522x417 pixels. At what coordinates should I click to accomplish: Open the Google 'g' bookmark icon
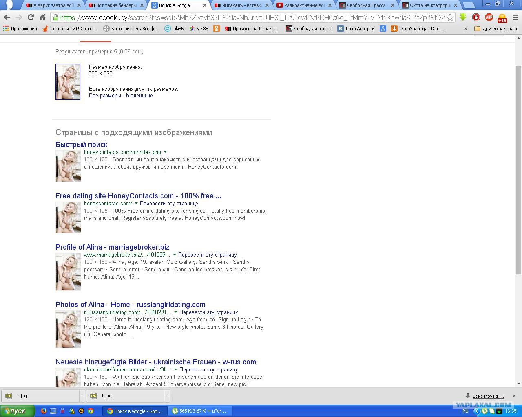pos(383,29)
